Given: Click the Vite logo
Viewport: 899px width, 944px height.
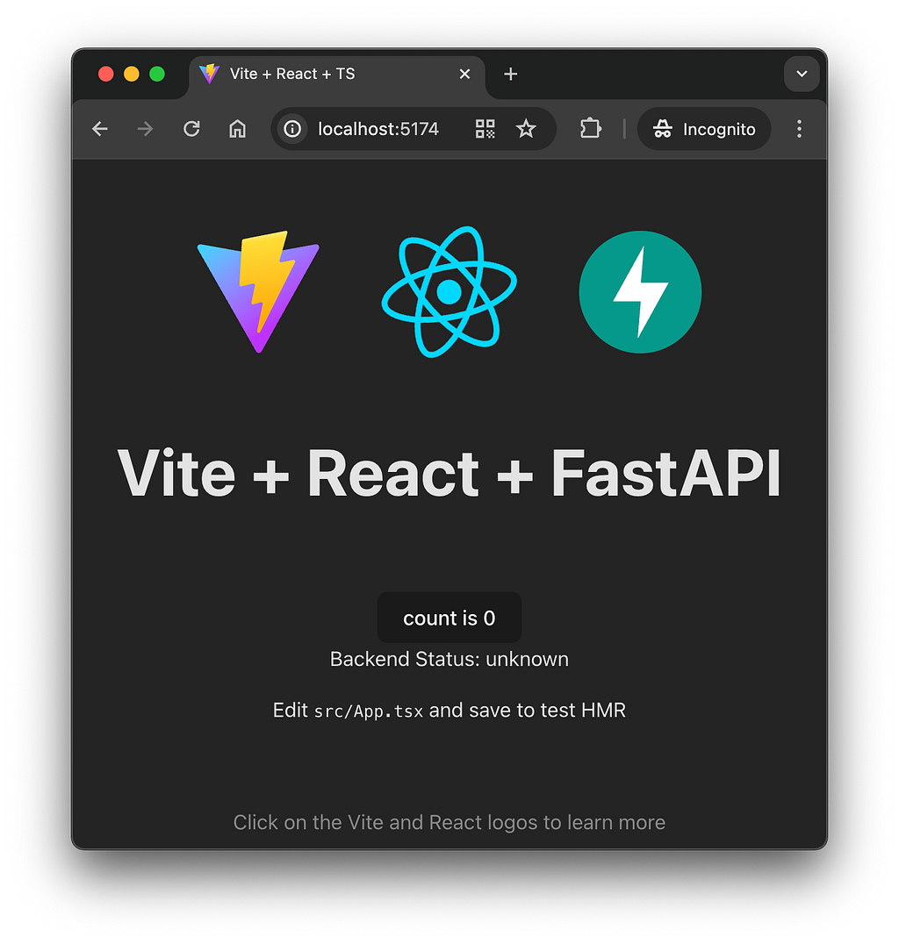Looking at the screenshot, I should point(258,291).
